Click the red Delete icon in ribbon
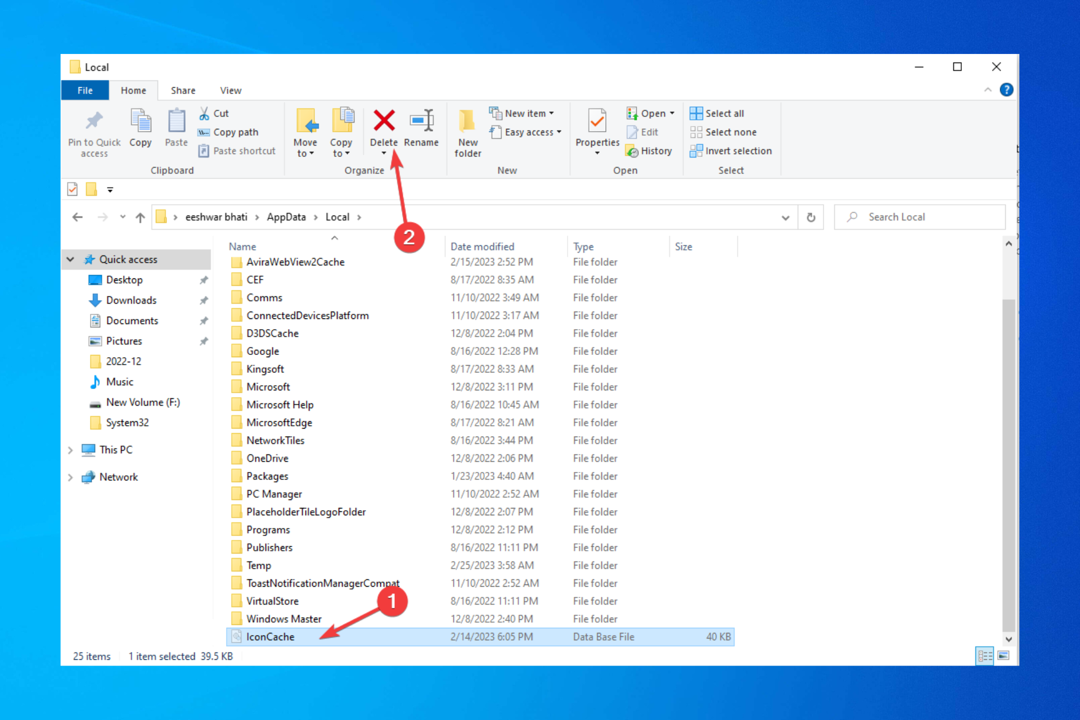The height and width of the screenshot is (720, 1080). tap(384, 121)
